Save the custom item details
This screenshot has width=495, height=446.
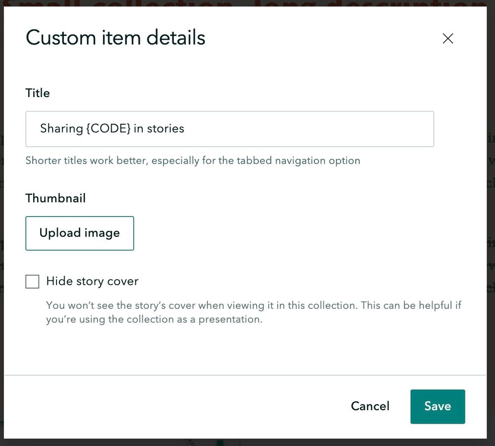(437, 406)
